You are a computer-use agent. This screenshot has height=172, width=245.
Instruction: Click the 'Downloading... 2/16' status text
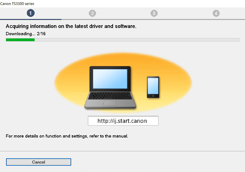pos(26,34)
